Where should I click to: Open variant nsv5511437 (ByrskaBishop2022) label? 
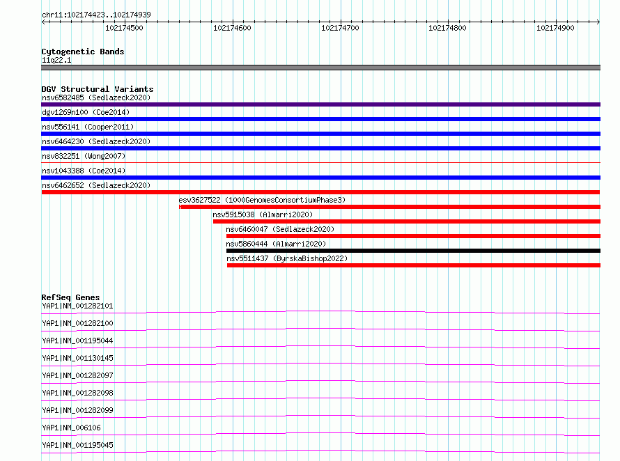tap(287, 258)
